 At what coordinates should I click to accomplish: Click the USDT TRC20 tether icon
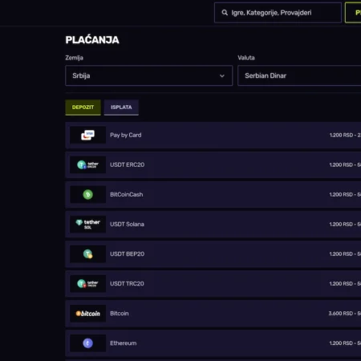click(x=87, y=283)
